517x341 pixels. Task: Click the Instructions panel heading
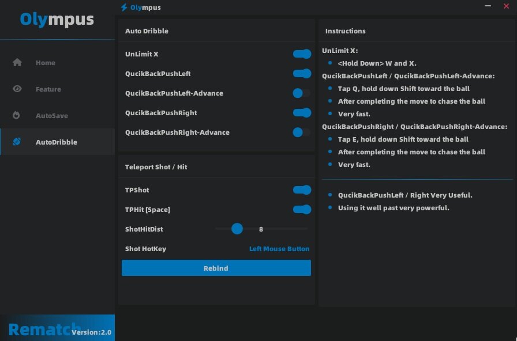tap(345, 31)
